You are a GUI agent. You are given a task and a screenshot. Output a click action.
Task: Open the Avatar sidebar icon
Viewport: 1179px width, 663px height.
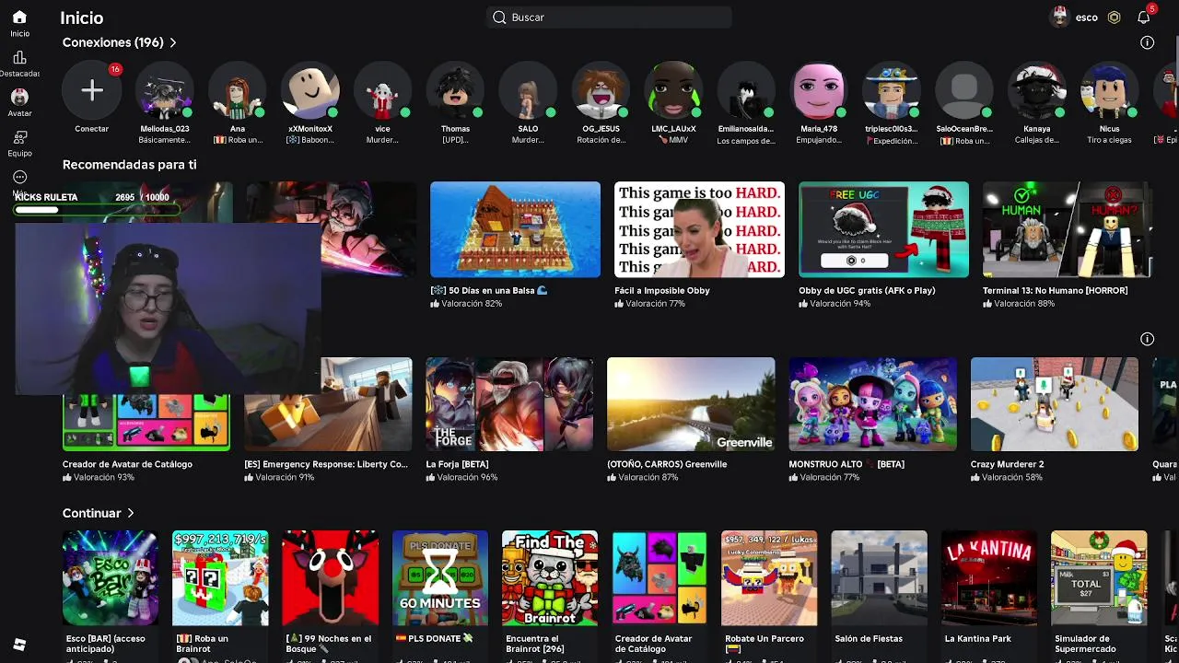(x=19, y=97)
